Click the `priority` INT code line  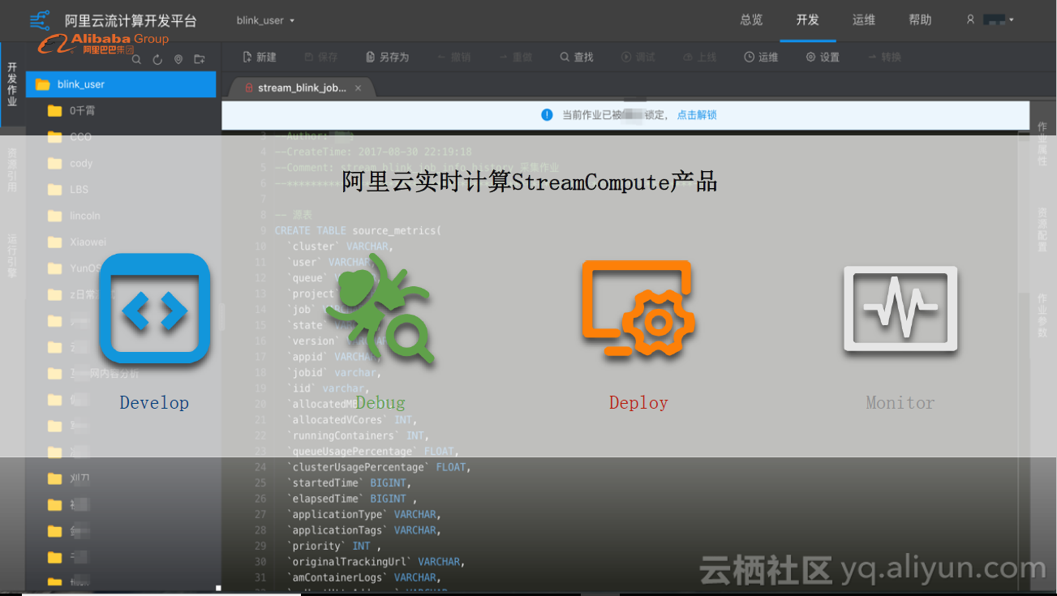(x=333, y=547)
